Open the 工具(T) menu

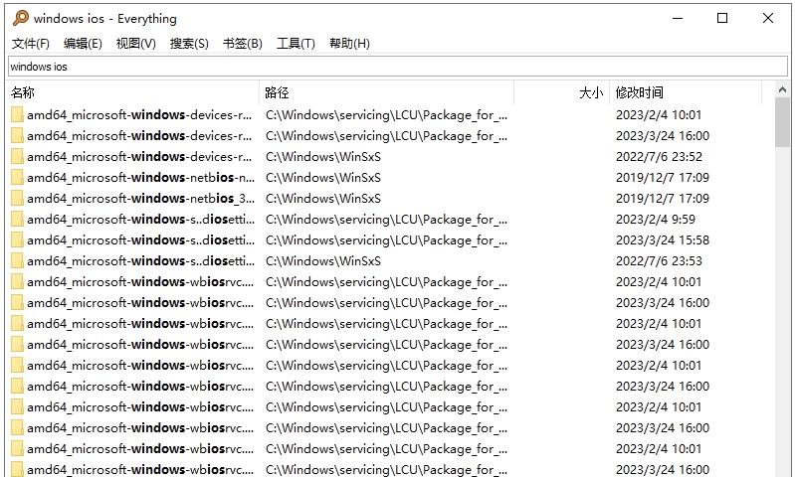click(x=296, y=44)
